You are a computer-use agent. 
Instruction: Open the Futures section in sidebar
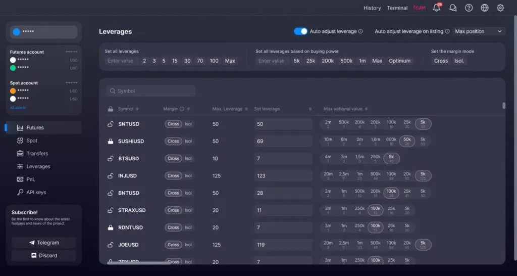[x=43, y=127]
